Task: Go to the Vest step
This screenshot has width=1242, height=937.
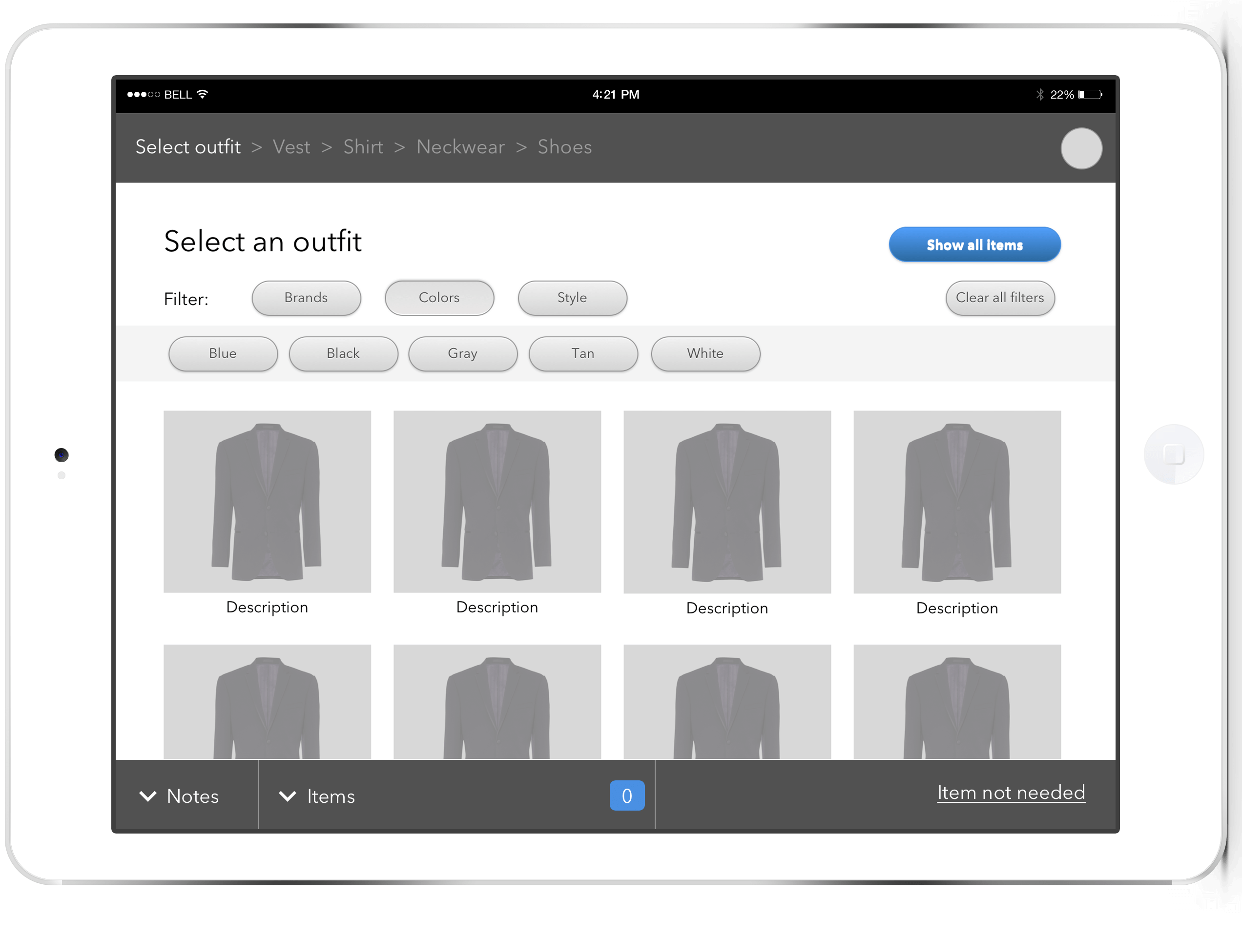Action: point(291,147)
